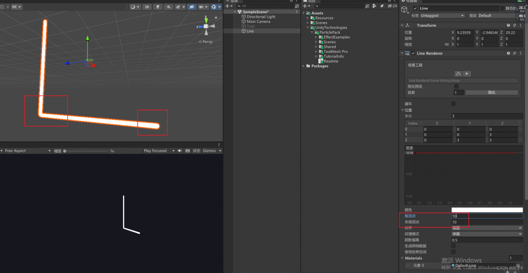Viewport: 528px width, 273px height.
Task: Click the 简化 simplify button
Action: click(492, 93)
